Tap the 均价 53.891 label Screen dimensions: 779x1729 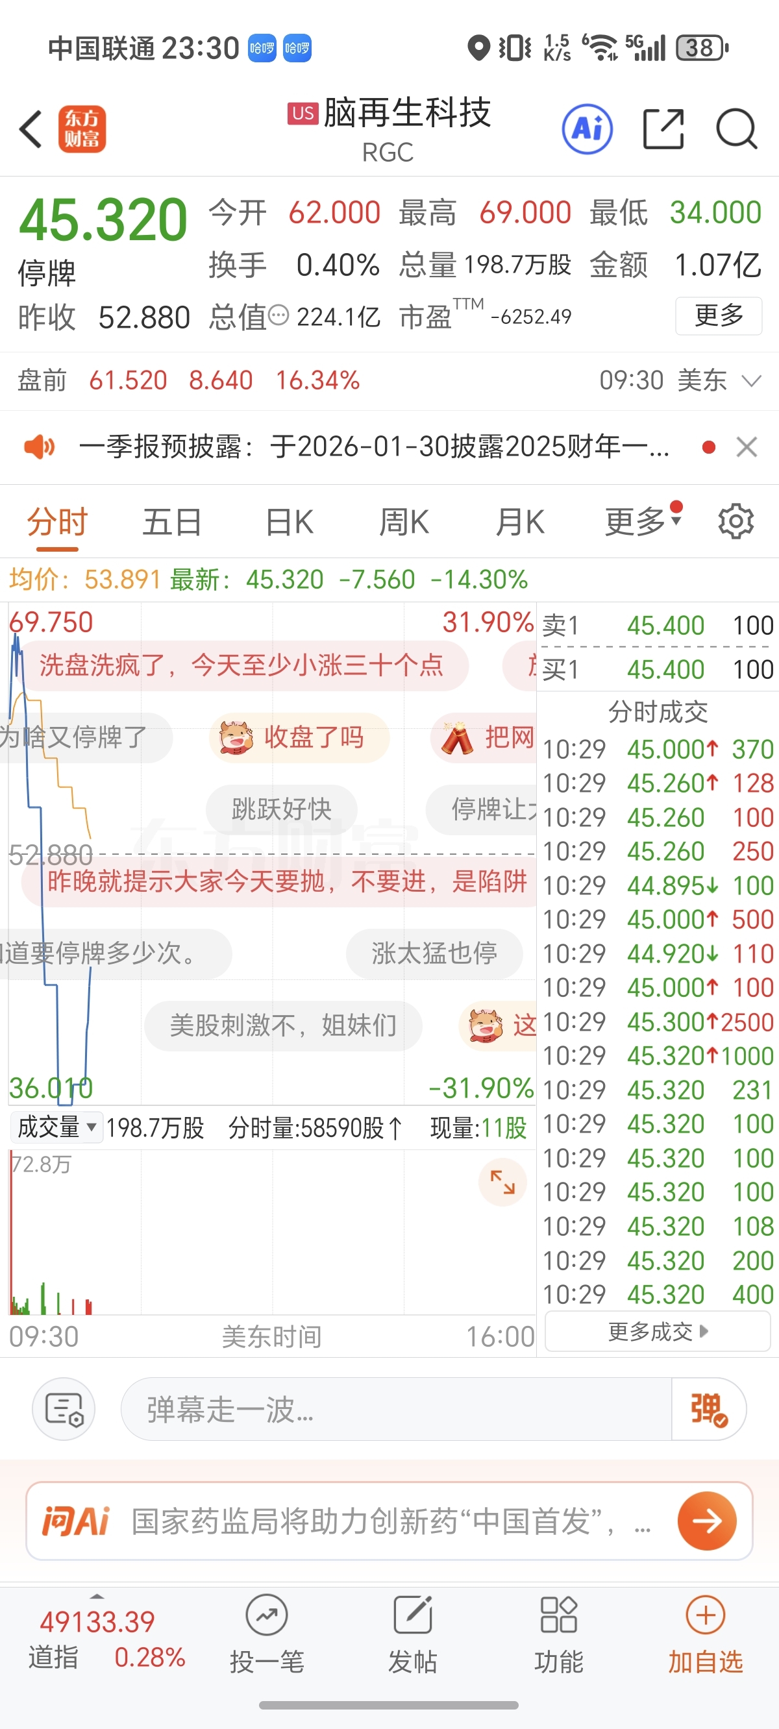tap(84, 579)
